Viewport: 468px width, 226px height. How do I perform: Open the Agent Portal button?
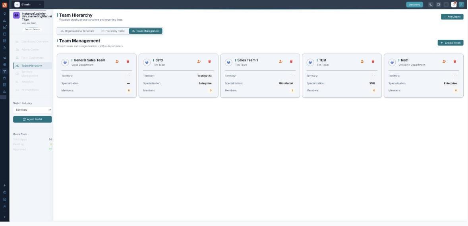tap(33, 119)
